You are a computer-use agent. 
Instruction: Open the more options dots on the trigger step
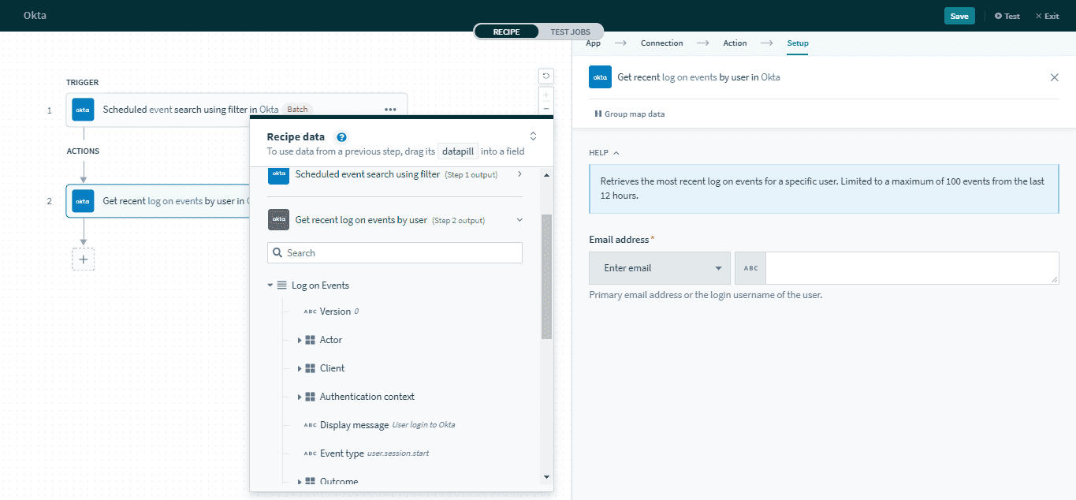point(390,110)
